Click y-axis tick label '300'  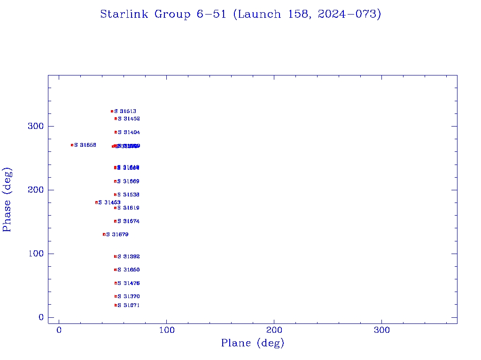click(36, 126)
